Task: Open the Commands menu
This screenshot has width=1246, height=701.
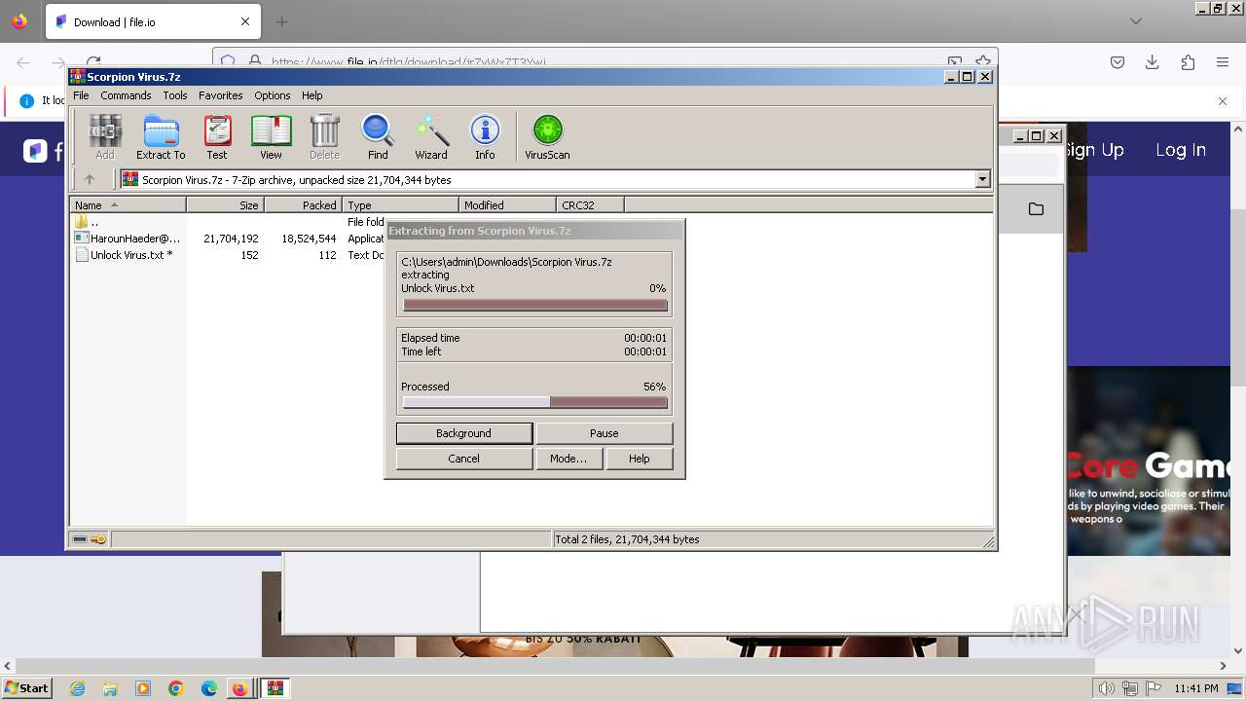Action: click(x=126, y=95)
